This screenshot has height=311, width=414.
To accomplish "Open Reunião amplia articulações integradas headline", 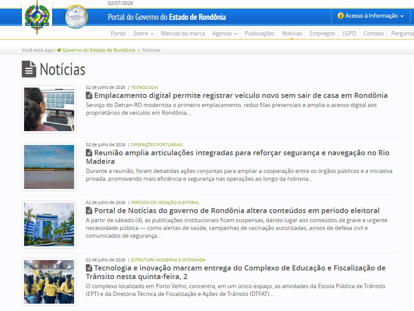I will point(238,157).
